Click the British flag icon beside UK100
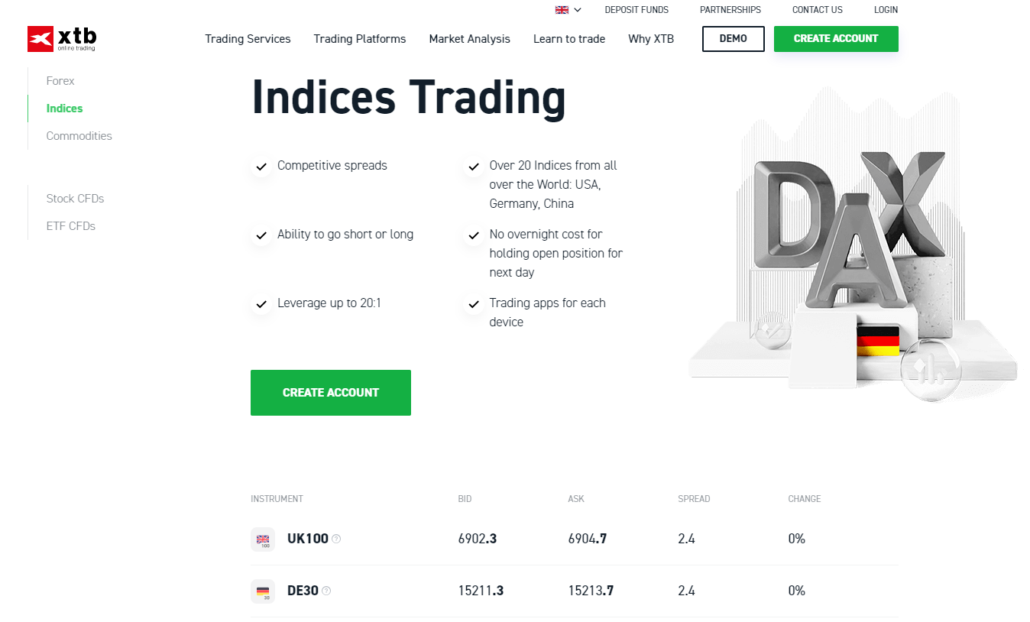 coord(263,539)
